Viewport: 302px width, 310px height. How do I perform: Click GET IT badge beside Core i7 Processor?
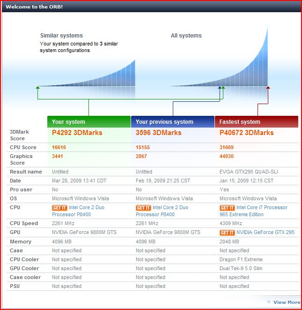[x=227, y=208]
